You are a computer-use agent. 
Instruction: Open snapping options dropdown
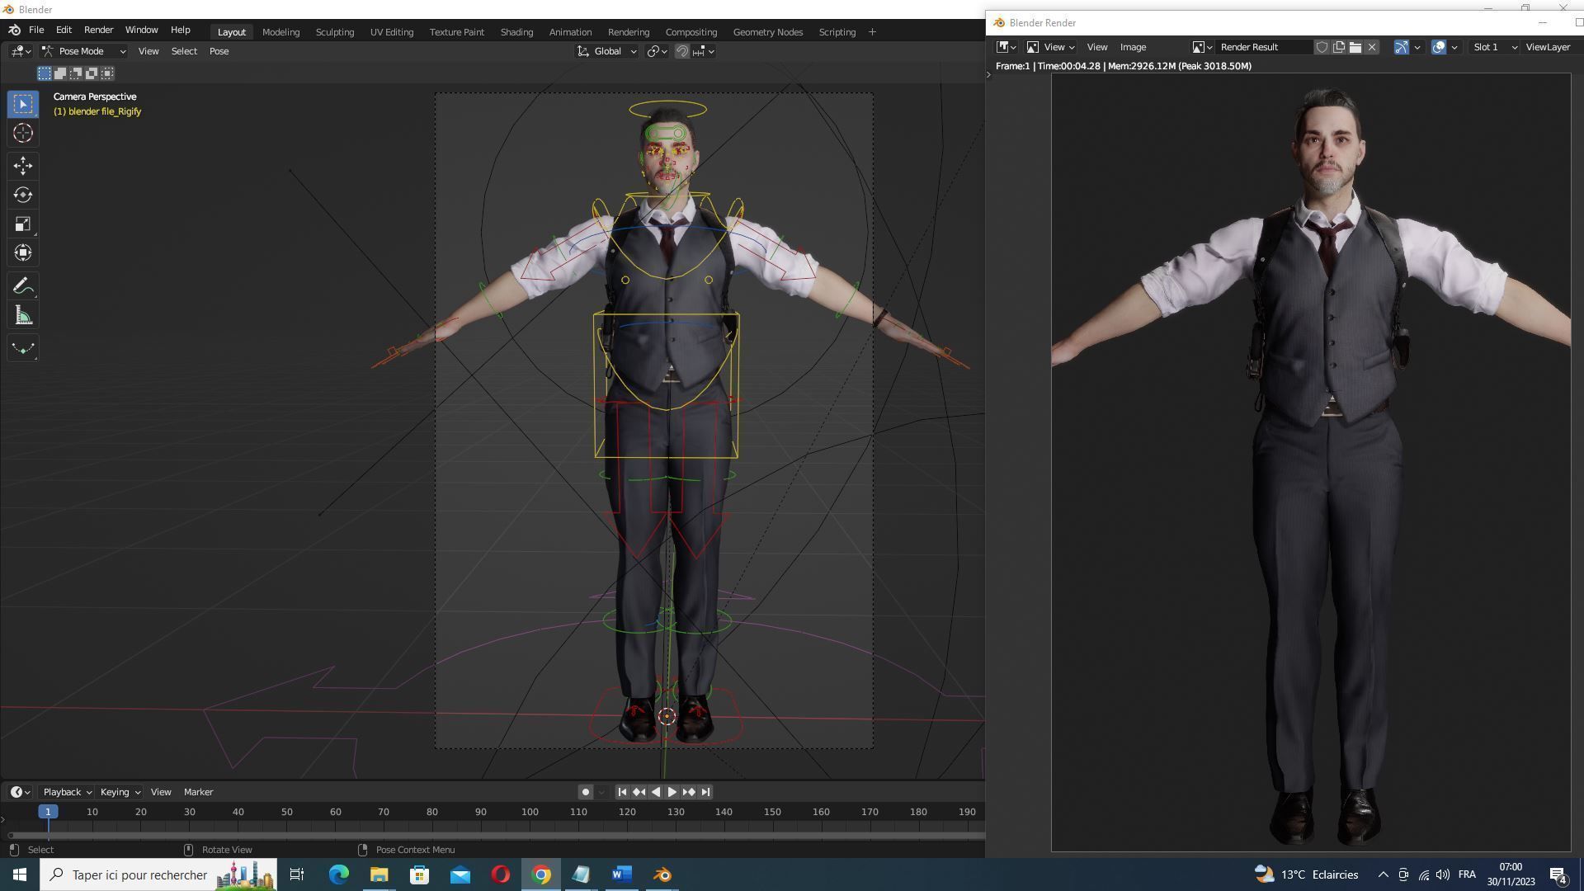tap(704, 51)
